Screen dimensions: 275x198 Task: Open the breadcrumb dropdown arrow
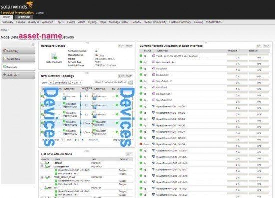click(9, 30)
